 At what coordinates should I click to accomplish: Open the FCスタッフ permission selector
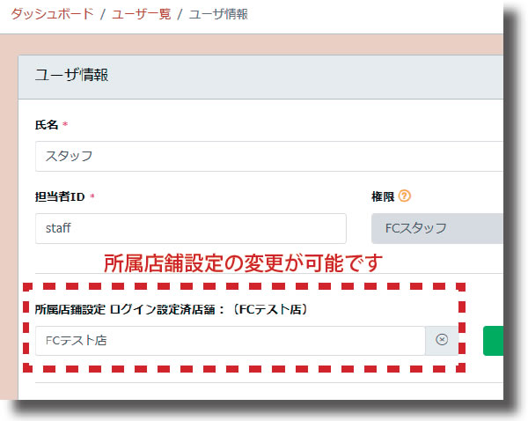click(436, 227)
